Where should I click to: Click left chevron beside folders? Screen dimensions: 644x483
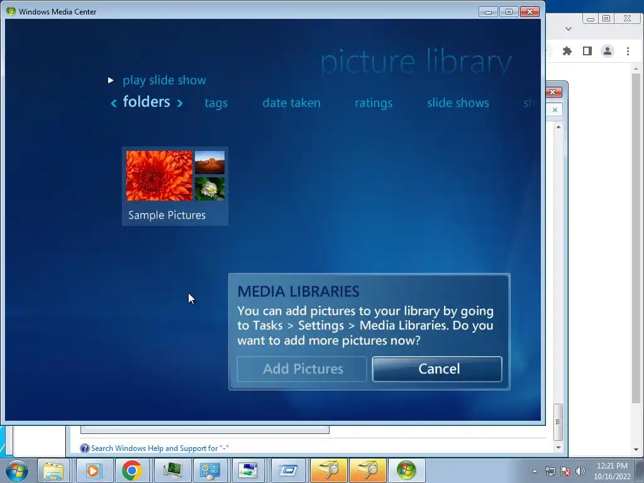(x=114, y=103)
